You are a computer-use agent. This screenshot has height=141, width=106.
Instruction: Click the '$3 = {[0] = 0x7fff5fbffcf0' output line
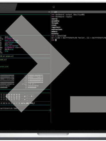tap(79, 38)
